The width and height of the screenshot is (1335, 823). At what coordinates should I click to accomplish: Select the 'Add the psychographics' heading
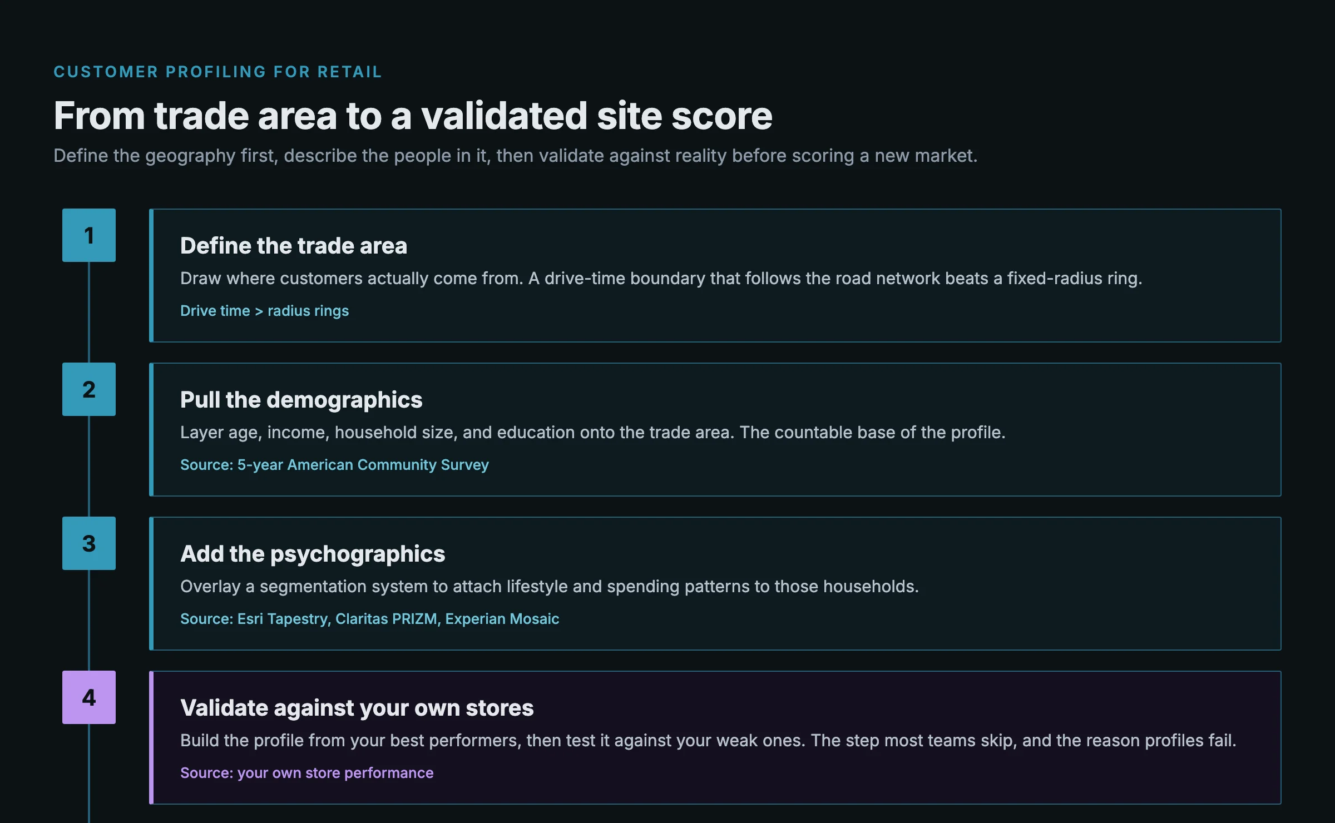(313, 554)
